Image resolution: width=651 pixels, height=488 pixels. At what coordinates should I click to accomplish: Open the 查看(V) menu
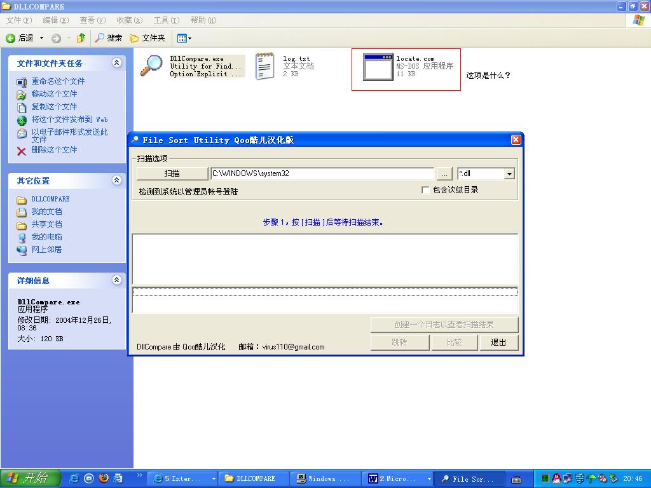pyautogui.click(x=93, y=20)
